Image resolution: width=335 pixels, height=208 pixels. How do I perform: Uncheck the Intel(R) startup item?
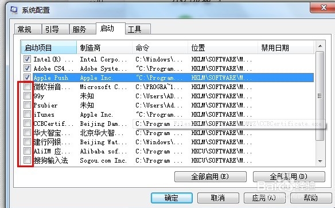pos(27,59)
